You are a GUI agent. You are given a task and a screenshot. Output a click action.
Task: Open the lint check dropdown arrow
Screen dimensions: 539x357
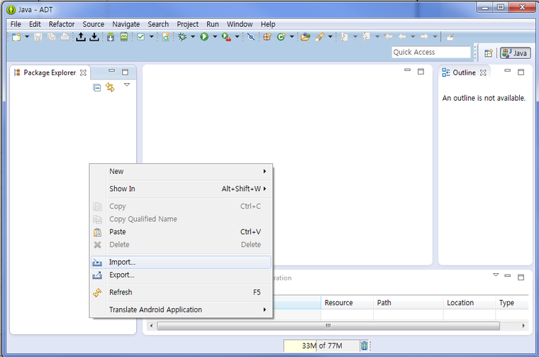coord(151,36)
